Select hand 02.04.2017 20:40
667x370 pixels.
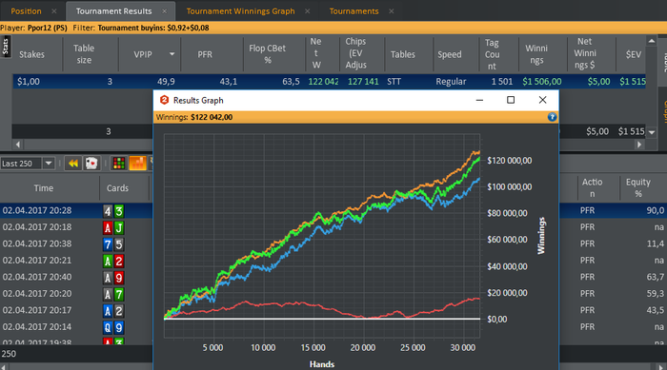point(37,277)
